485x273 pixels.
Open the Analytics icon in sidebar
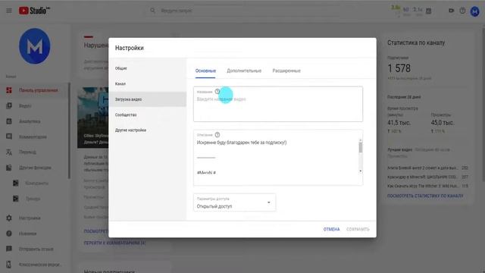(x=9, y=121)
